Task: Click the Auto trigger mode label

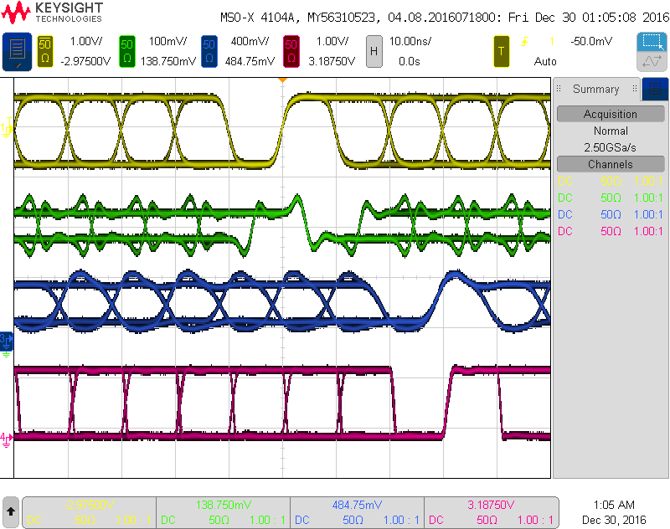Action: point(545,61)
